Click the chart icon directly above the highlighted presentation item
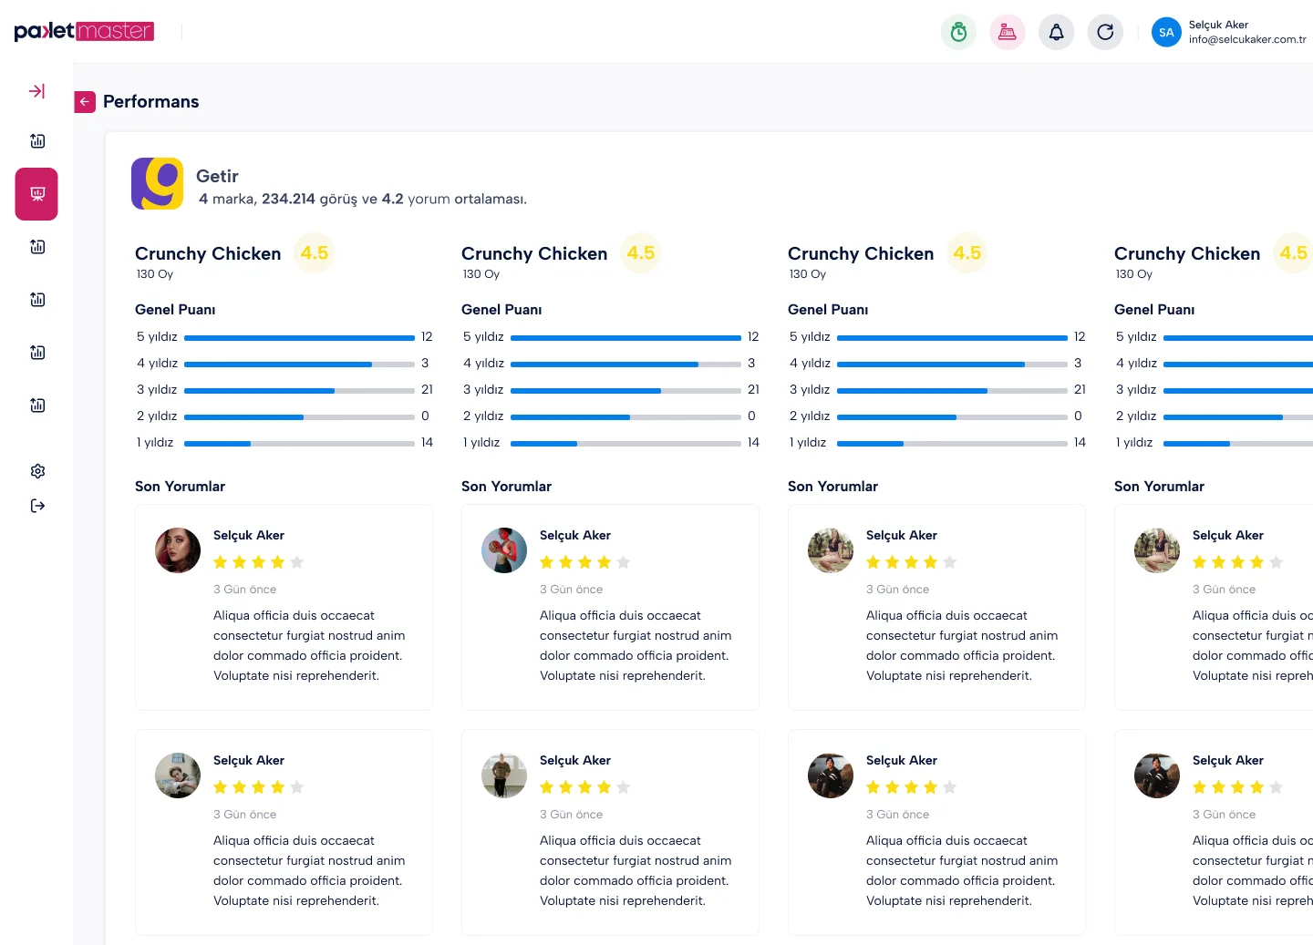This screenshot has width=1313, height=945. (37, 141)
